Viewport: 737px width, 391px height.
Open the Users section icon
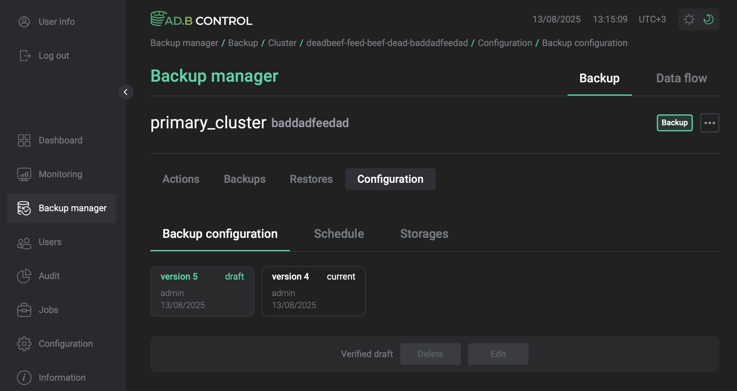tap(24, 242)
